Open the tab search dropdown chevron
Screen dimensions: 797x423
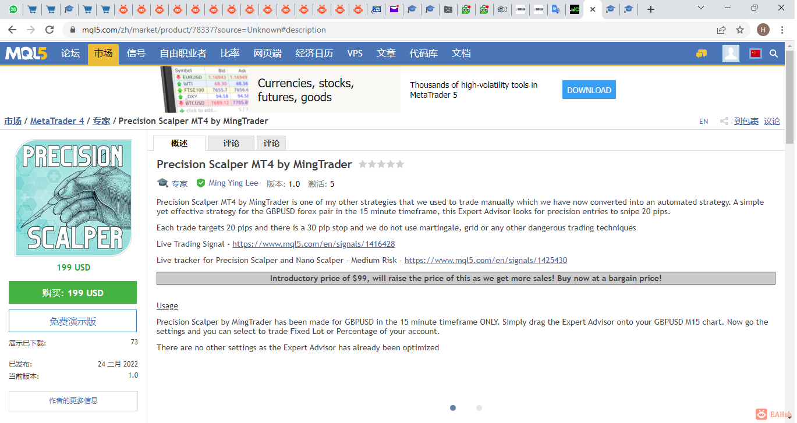tap(701, 8)
